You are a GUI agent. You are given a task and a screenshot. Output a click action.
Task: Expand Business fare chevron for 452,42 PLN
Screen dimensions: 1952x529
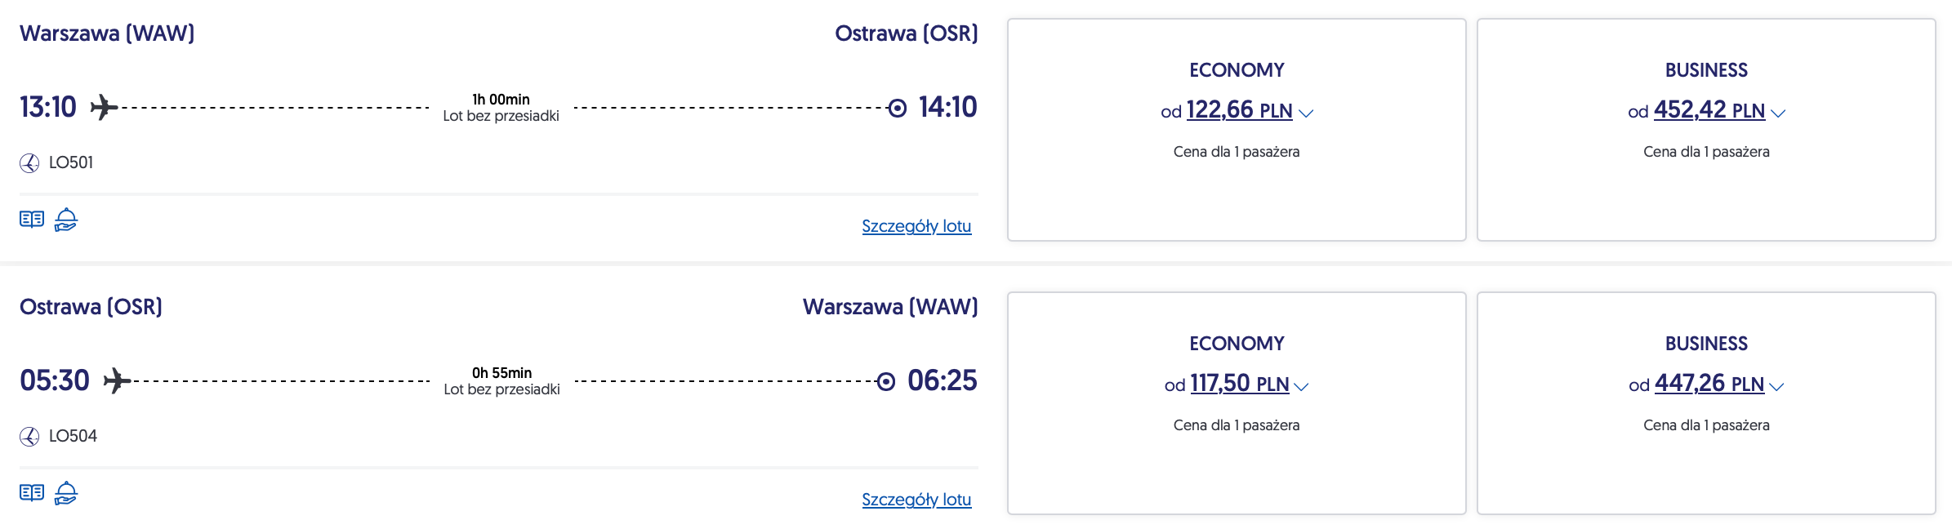(x=1778, y=113)
